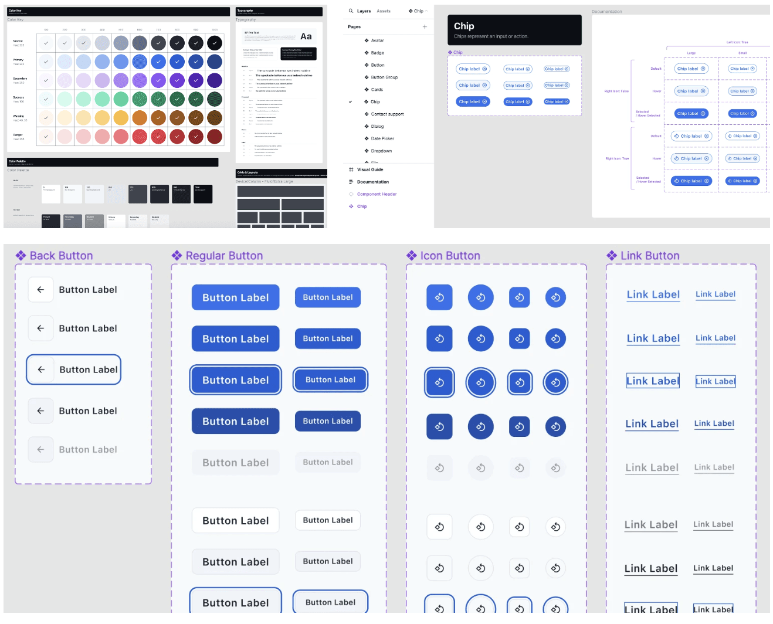Click a Link Label hyperlink
The image size is (773, 624).
point(653,294)
